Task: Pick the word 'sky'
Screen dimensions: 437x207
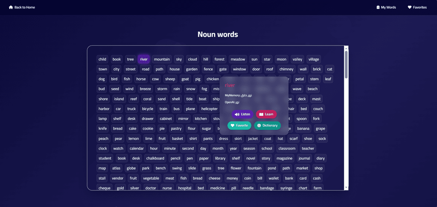Action: coord(179,59)
